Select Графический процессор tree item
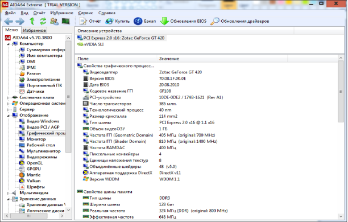Image resolution: width=348 pixels, height=222 pixels. coord(46,133)
